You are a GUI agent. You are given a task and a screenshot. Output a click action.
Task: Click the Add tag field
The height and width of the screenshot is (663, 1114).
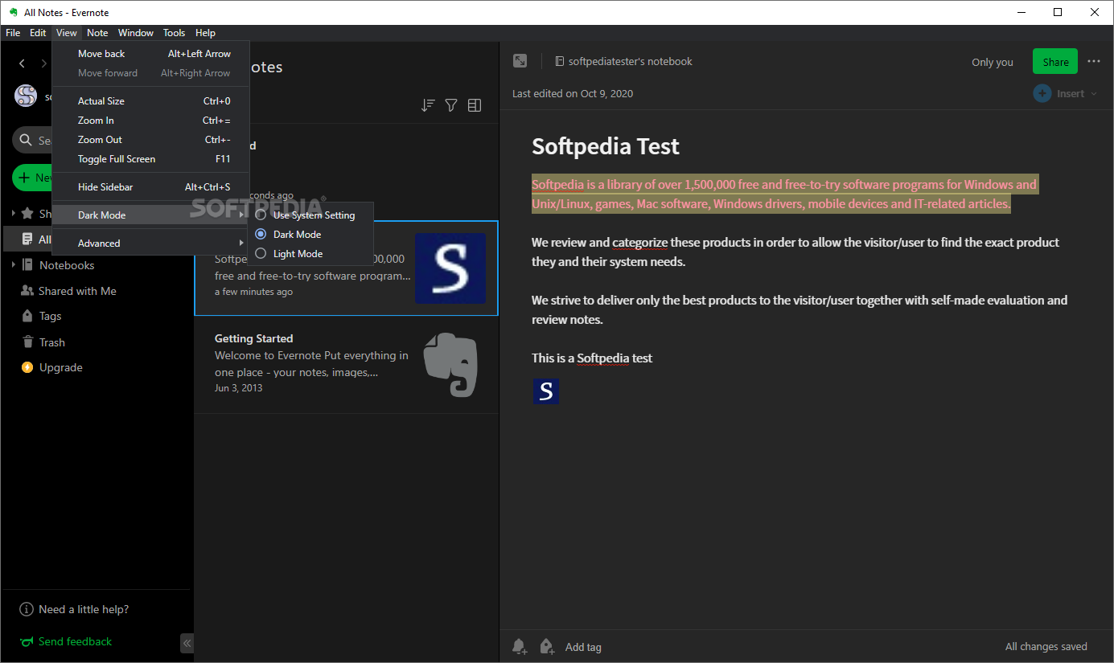[583, 647]
